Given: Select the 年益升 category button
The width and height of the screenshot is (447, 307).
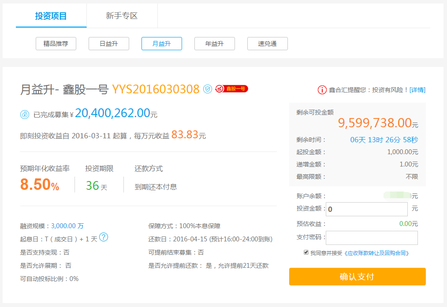Looking at the screenshot, I should (215, 44).
